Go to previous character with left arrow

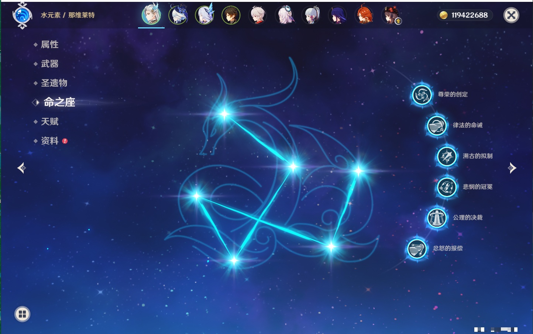tap(21, 168)
